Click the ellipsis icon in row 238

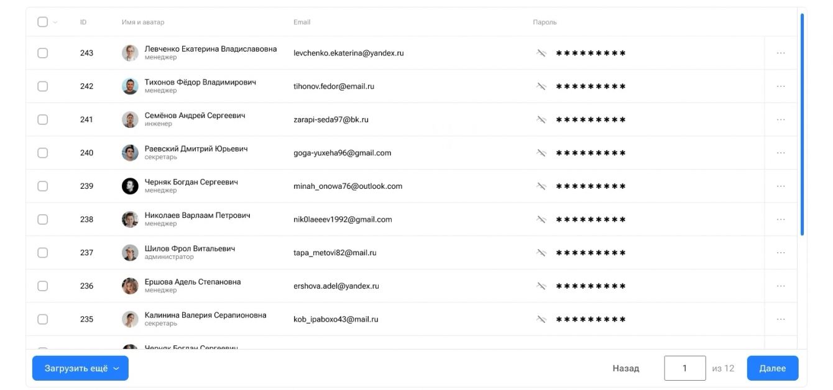(x=781, y=219)
